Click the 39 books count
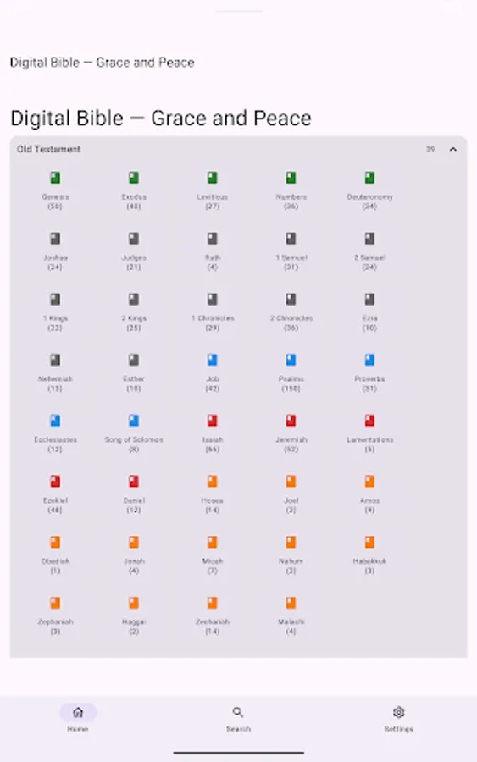This screenshot has width=477, height=762. (430, 149)
